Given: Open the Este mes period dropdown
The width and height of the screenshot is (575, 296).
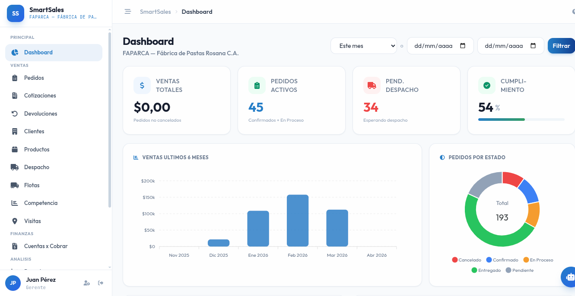Looking at the screenshot, I should point(364,46).
